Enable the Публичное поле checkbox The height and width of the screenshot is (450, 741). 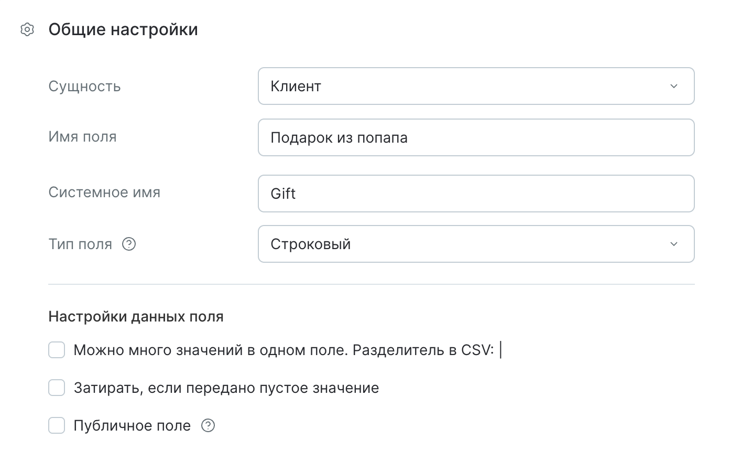pyautogui.click(x=56, y=425)
